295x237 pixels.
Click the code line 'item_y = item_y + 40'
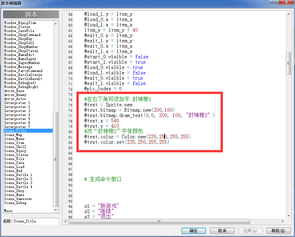111,30
